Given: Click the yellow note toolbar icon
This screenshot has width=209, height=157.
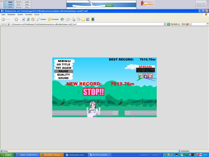Looking at the screenshot, I should click(83, 19).
